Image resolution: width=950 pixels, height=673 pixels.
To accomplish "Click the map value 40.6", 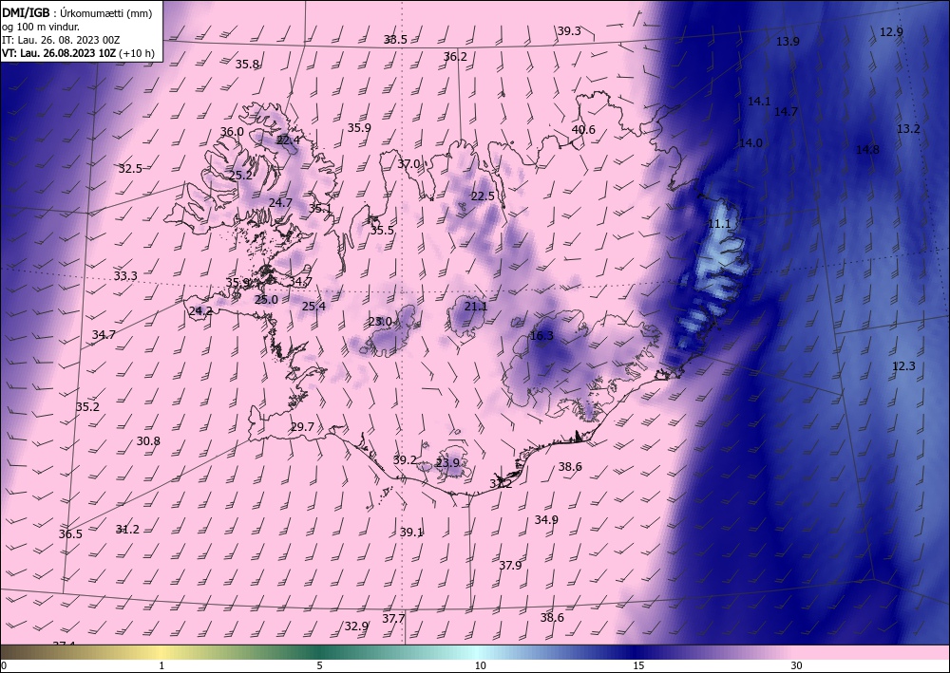I will pos(583,130).
